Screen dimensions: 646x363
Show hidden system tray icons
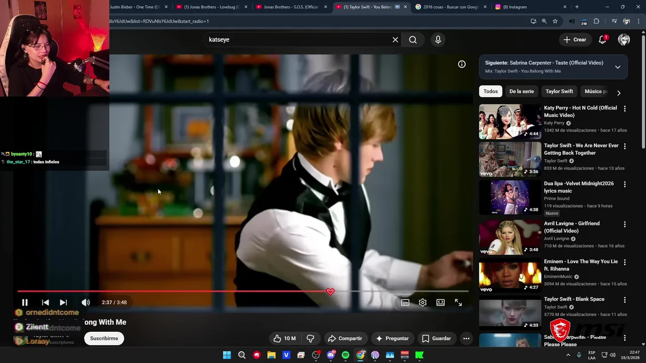(x=568, y=355)
